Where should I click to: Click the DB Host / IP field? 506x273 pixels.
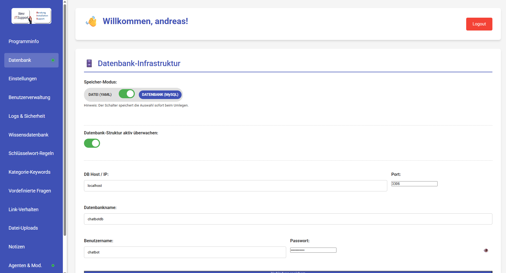click(x=235, y=186)
